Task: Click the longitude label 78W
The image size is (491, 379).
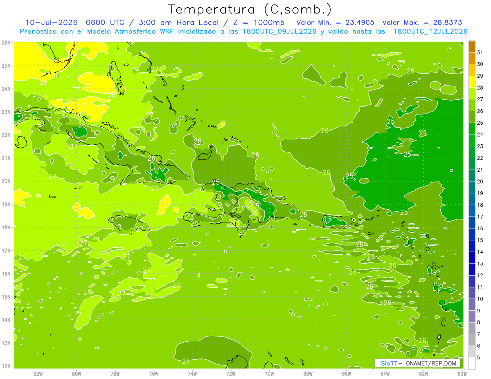Action: point(115,373)
